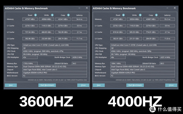Select L2 Cache copy 774.91 GB/s
Viewport: 183px width, 114px height.
pos(151,32)
